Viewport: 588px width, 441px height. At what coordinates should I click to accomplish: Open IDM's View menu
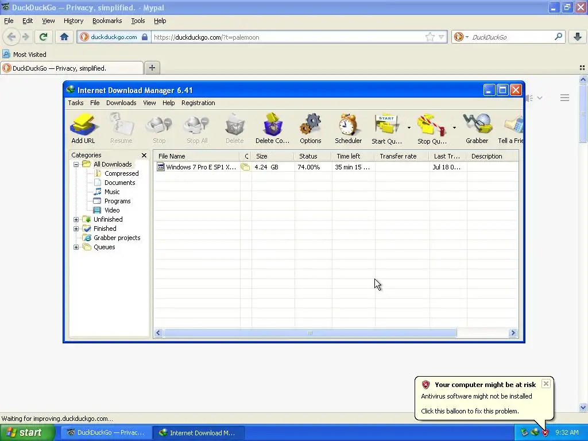[149, 103]
